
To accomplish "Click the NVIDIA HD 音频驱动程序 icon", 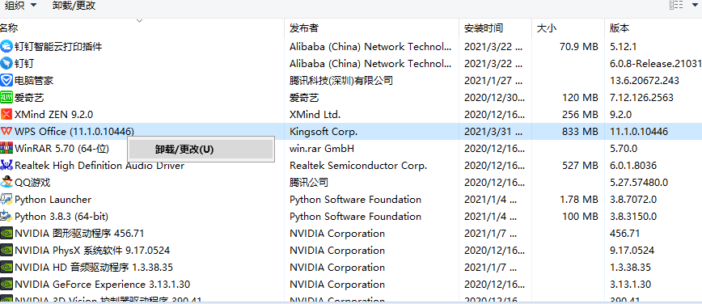I will click(x=6, y=268).
